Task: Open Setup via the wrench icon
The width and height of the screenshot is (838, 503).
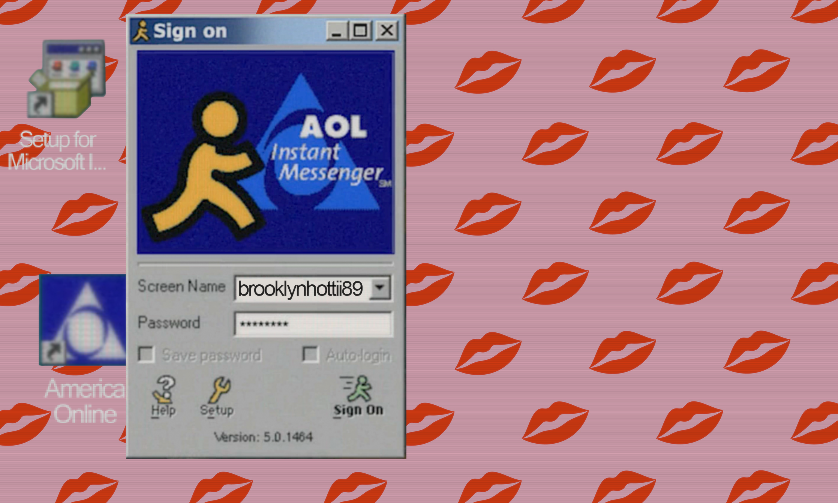Action: tap(220, 389)
